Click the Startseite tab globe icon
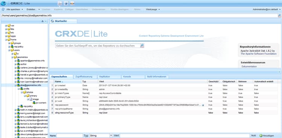Screen dimensions: 282x138 click(x=52, y=21)
